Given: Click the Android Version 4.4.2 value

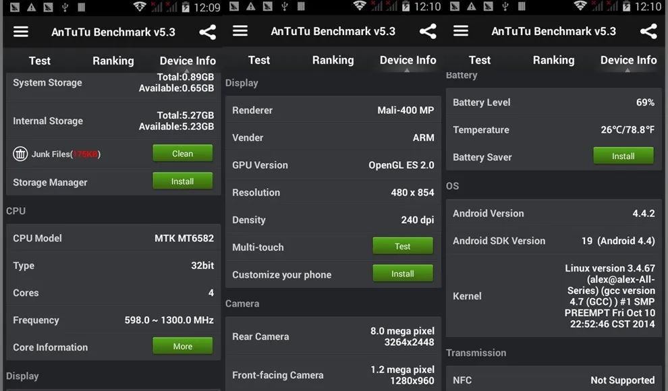Looking at the screenshot, I should 644,213.
